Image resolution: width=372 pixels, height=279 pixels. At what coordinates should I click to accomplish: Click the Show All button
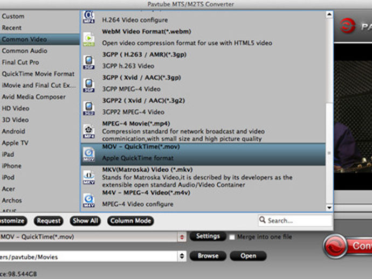click(85, 221)
